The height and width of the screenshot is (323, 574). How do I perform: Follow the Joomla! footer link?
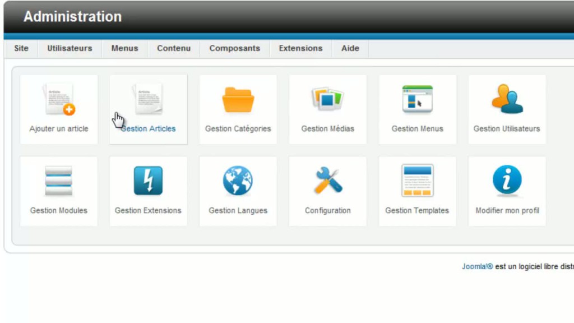pos(477,267)
